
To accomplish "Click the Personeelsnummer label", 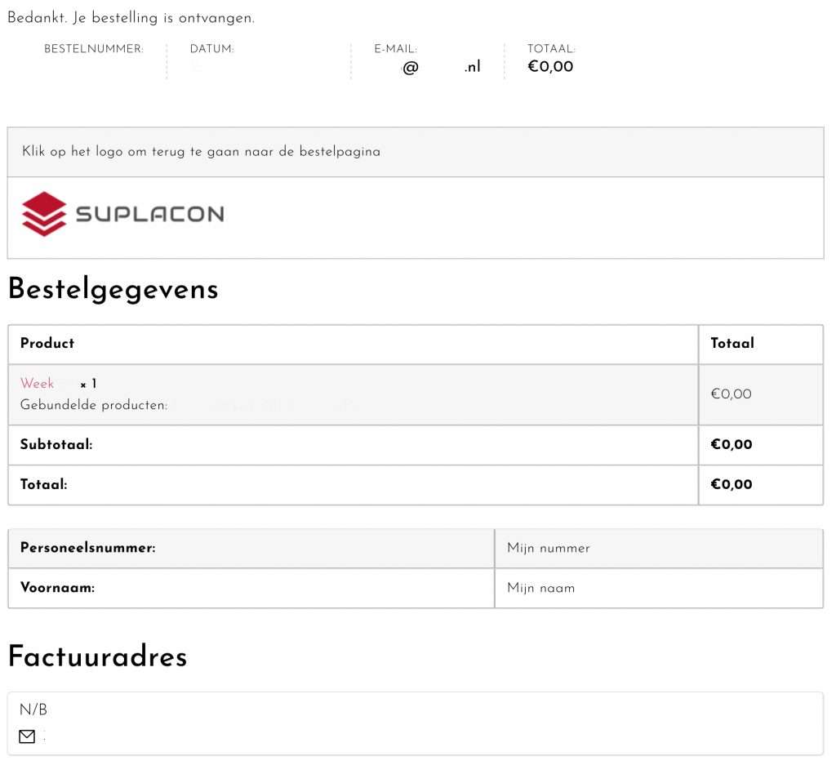I will tap(87, 549).
